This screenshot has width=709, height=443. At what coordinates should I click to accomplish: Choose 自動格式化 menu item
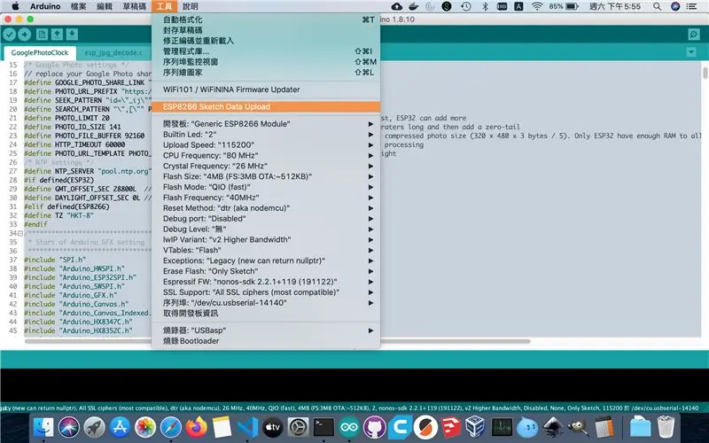point(266,19)
